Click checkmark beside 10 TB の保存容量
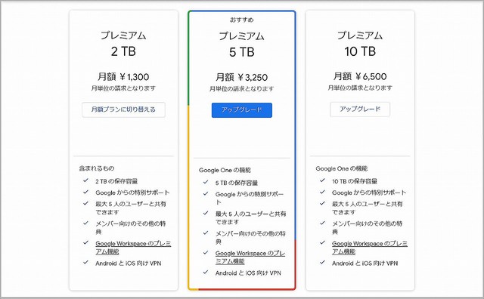Viewport: 484px width, 299px height. 323,180
